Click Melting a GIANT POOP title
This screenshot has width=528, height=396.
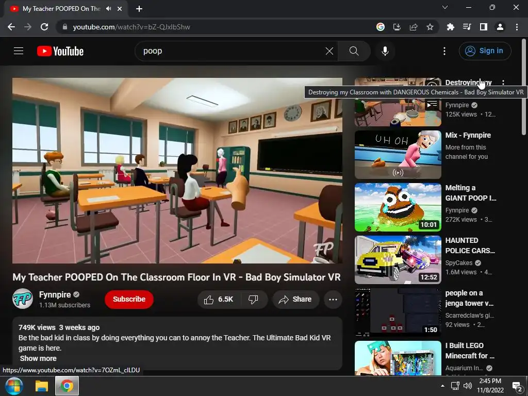coord(470,193)
